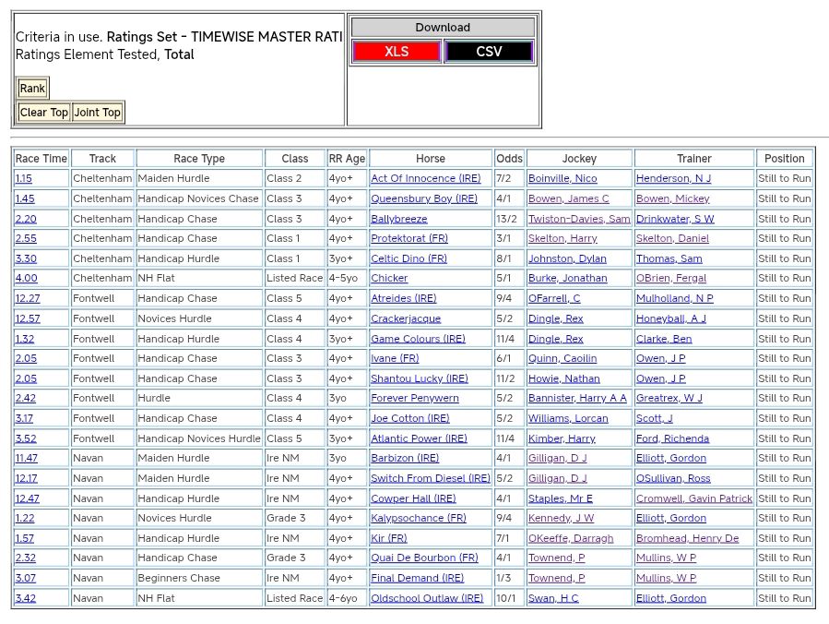Click horse Protektorat (FR) link
The height and width of the screenshot is (624, 829).
coord(409,239)
